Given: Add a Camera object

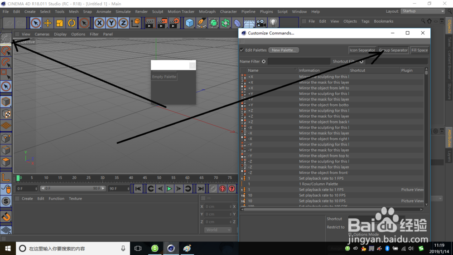Looking at the screenshot, I should (x=261, y=23).
